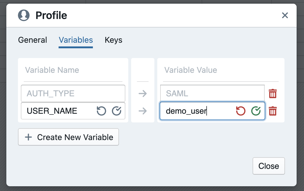Image resolution: width=304 pixels, height=191 pixels.
Task: Undo the demo_user value with red revert icon
Action: tap(241, 111)
